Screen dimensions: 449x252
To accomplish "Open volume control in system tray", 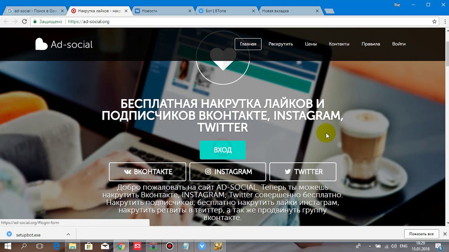I will (394, 246).
